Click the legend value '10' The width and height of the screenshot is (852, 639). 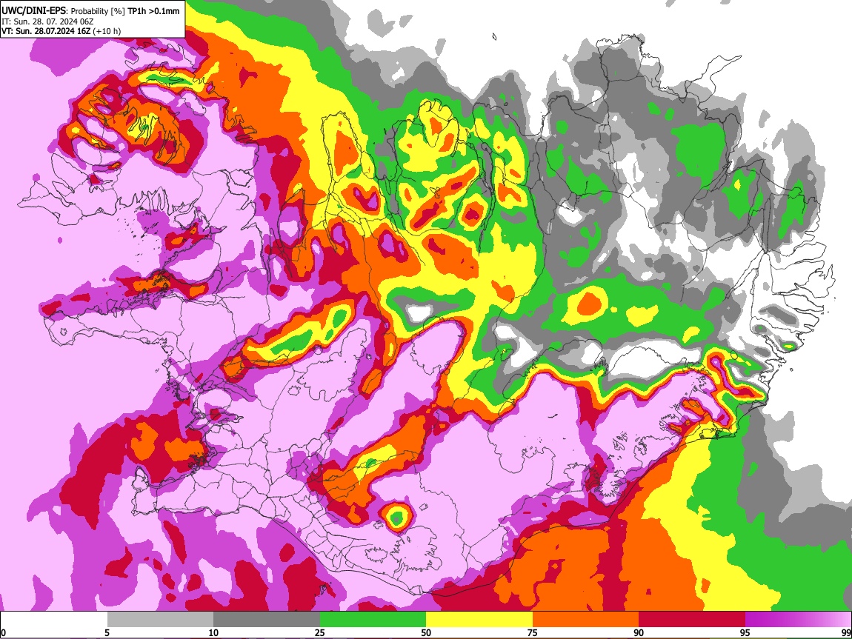pos(213,632)
